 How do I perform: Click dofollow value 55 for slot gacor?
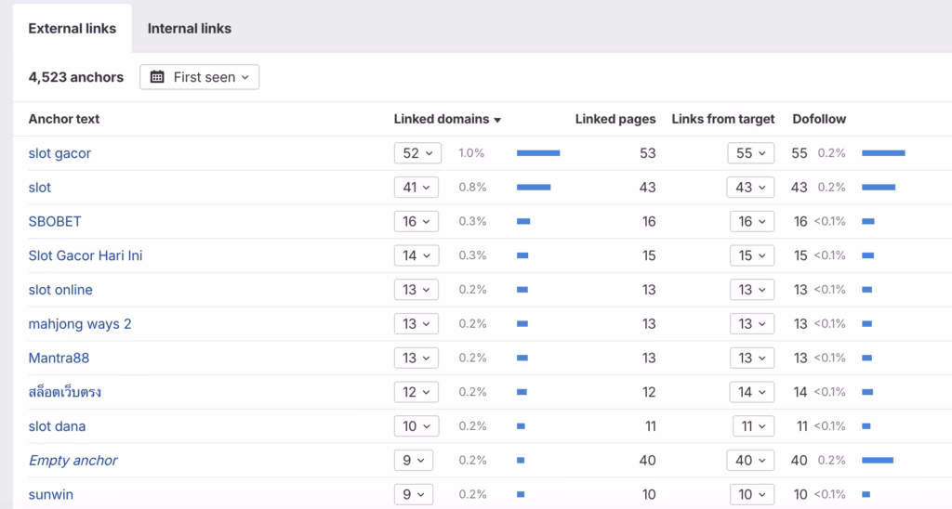tap(799, 153)
